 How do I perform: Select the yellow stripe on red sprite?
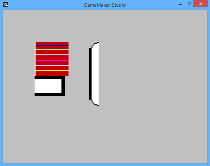[52, 70]
